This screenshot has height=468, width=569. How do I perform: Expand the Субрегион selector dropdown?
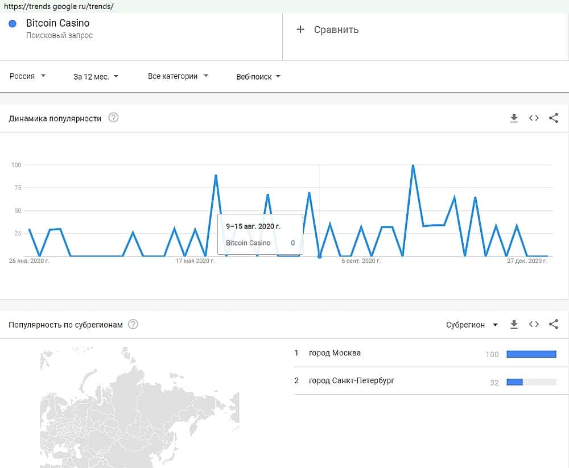[x=472, y=325]
